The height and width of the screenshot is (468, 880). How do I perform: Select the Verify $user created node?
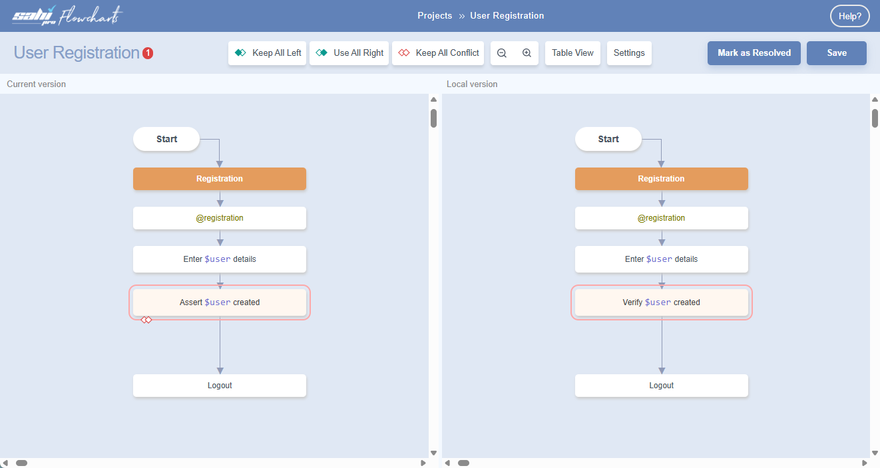click(x=661, y=302)
